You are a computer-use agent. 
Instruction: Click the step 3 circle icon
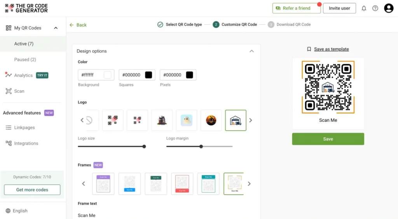[x=271, y=24]
